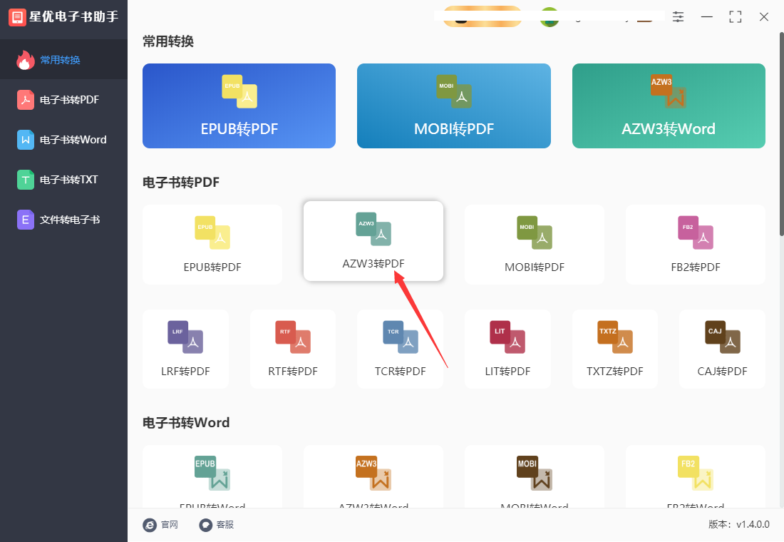784x542 pixels.
Task: Click the 常用转换 section heading
Action: tap(168, 41)
